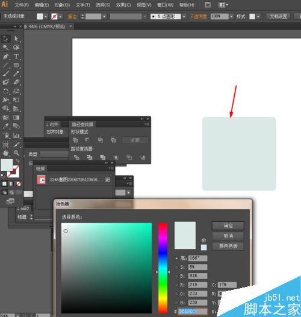Select the Artboard tool
The image size is (301, 317).
point(5,145)
